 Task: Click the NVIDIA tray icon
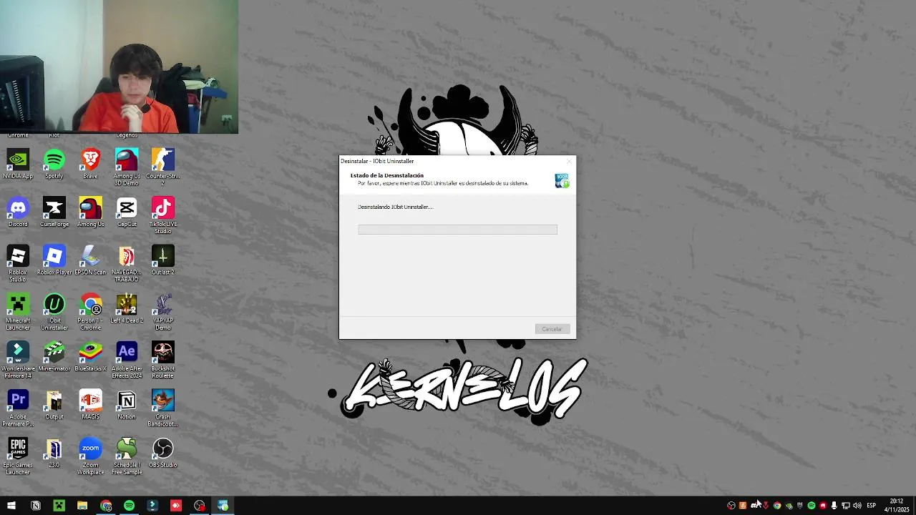789,506
